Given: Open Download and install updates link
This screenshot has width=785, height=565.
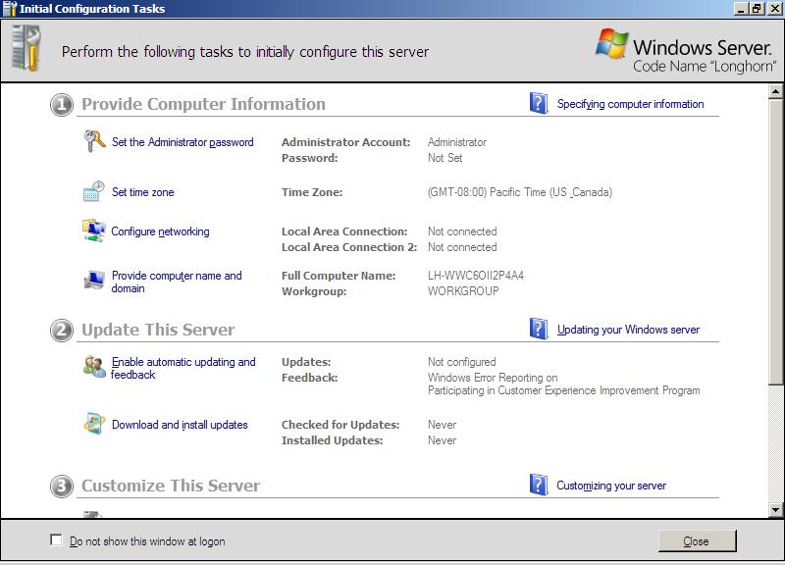Looking at the screenshot, I should point(180,425).
